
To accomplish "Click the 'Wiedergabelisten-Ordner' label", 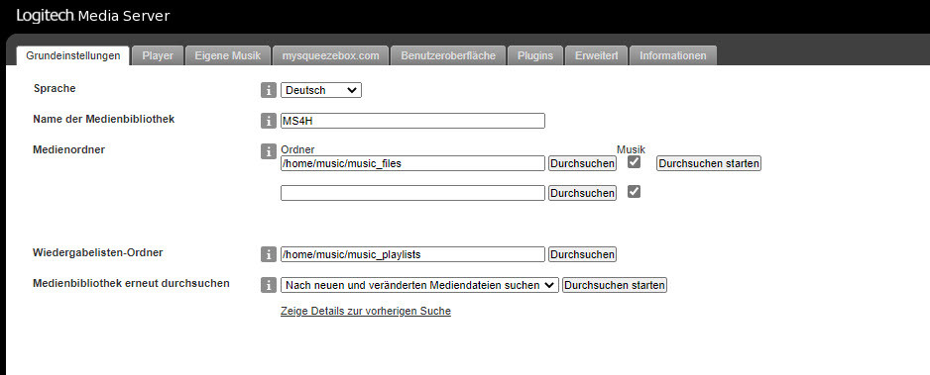I will (x=98, y=252).
